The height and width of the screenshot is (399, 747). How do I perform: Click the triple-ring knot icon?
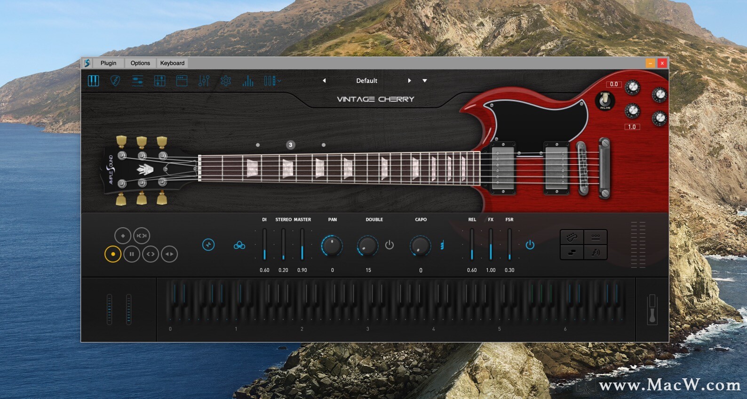tap(239, 245)
